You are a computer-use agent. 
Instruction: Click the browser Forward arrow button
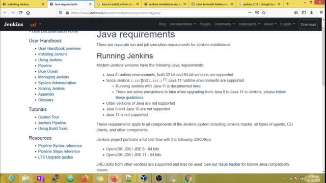point(13,13)
